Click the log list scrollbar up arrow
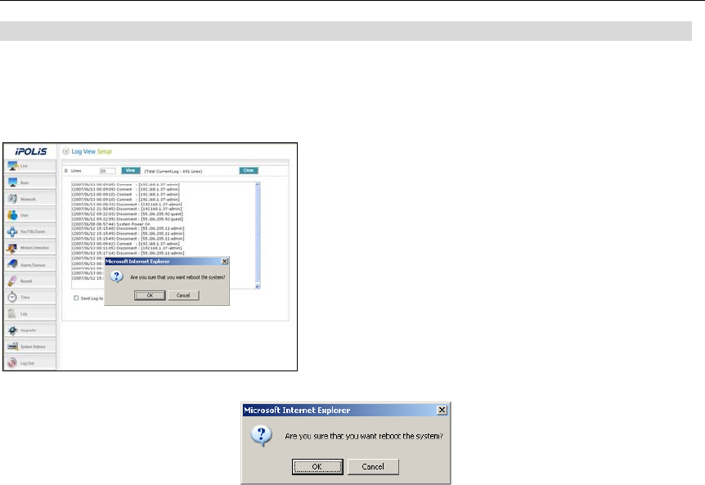Screen dimensions: 705x485 pos(258,184)
